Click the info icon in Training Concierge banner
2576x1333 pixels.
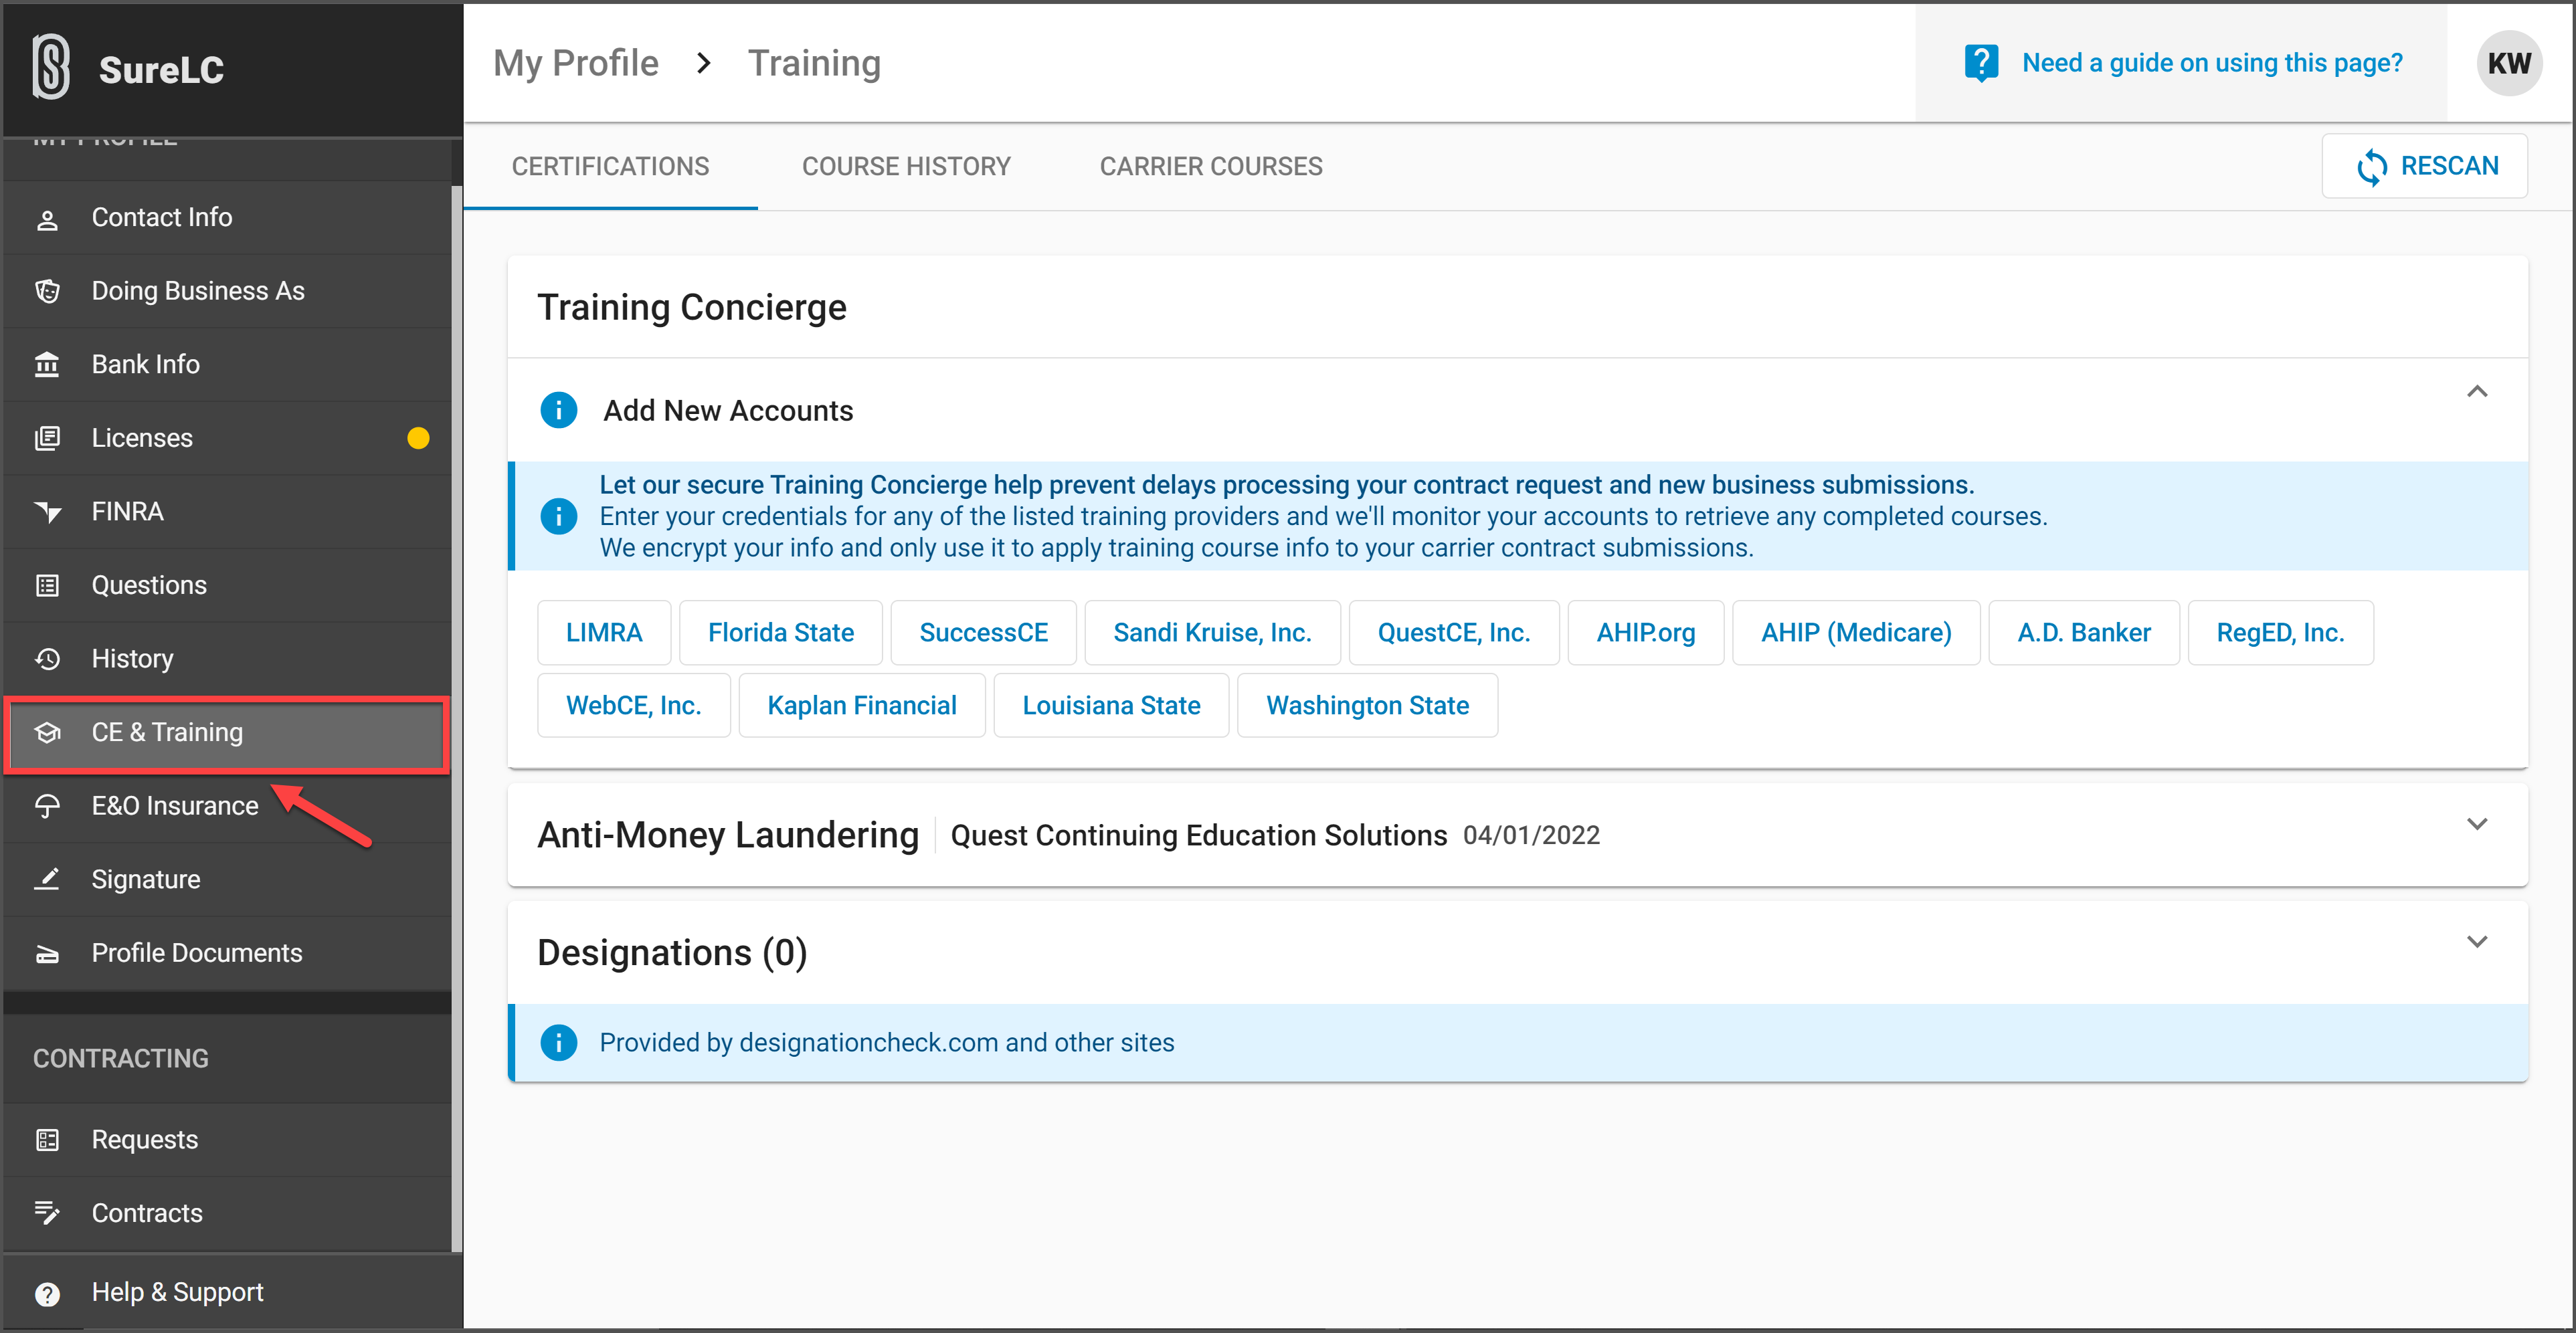tap(558, 516)
